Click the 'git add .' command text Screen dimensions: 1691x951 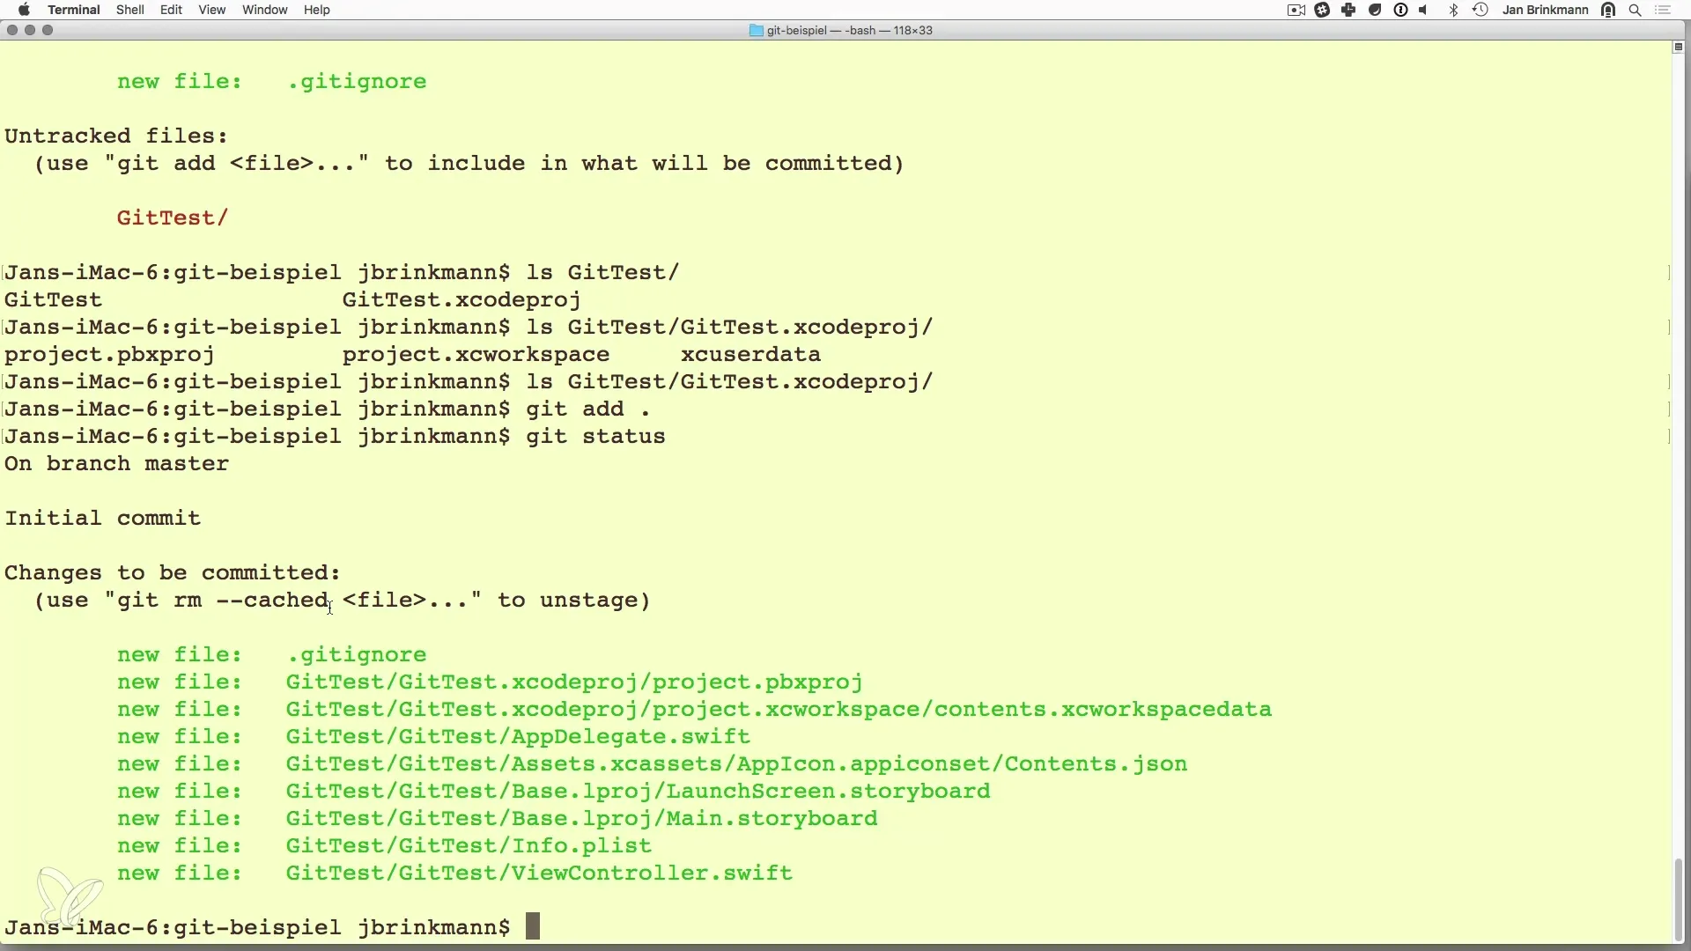pos(588,409)
